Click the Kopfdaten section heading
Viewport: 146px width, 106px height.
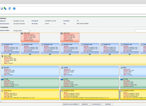point(3,18)
